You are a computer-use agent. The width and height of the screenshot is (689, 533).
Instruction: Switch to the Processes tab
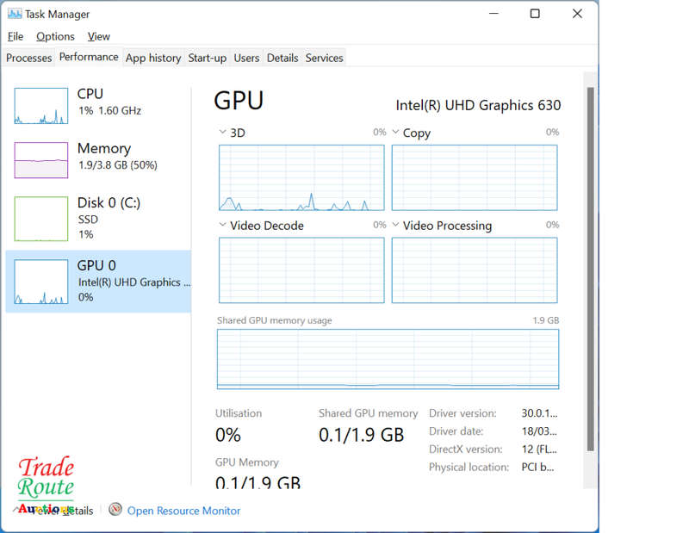[29, 58]
